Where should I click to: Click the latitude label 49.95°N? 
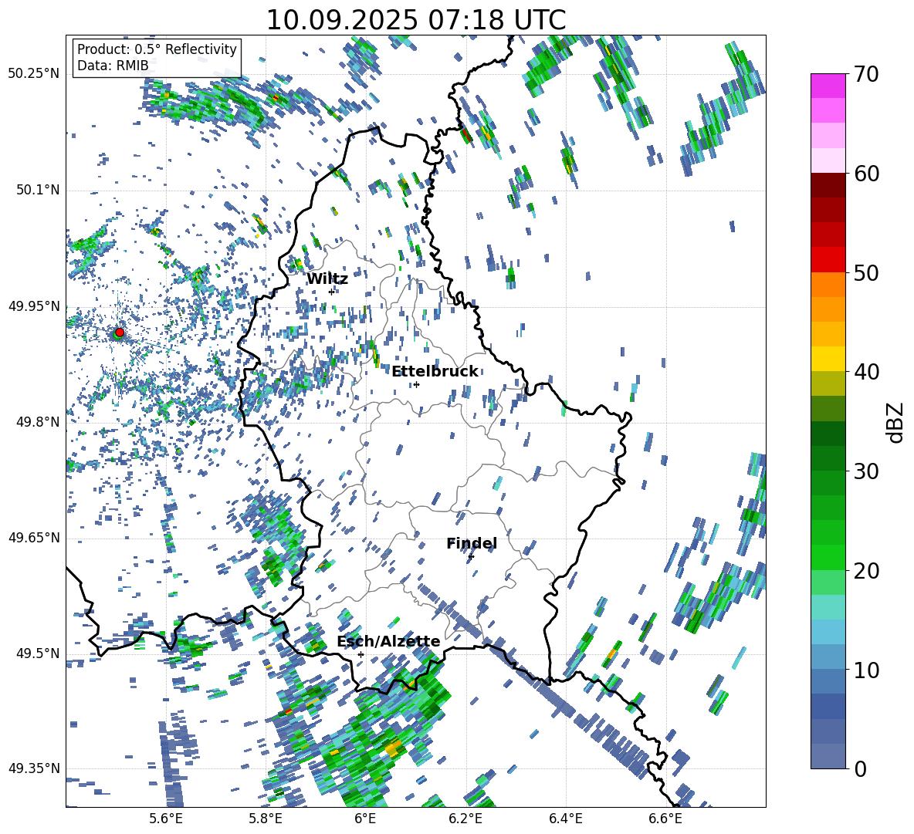point(34,306)
